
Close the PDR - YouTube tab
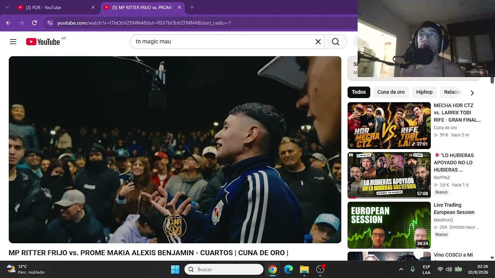click(x=93, y=7)
